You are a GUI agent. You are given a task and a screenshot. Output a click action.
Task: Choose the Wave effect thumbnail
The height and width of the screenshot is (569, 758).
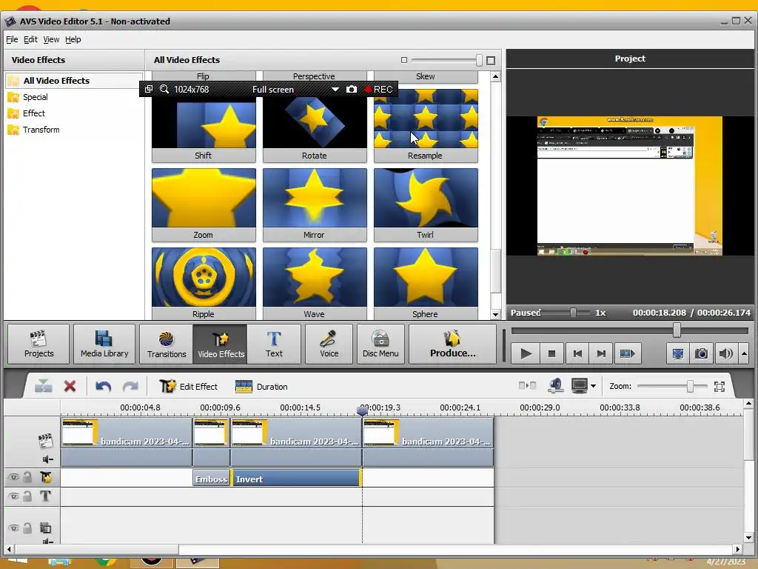[x=315, y=284]
